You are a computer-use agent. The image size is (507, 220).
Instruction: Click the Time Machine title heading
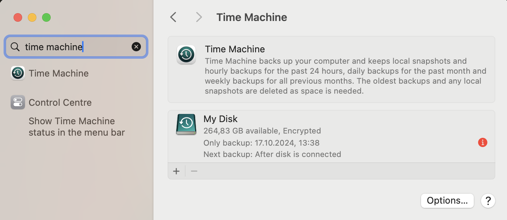(x=252, y=17)
